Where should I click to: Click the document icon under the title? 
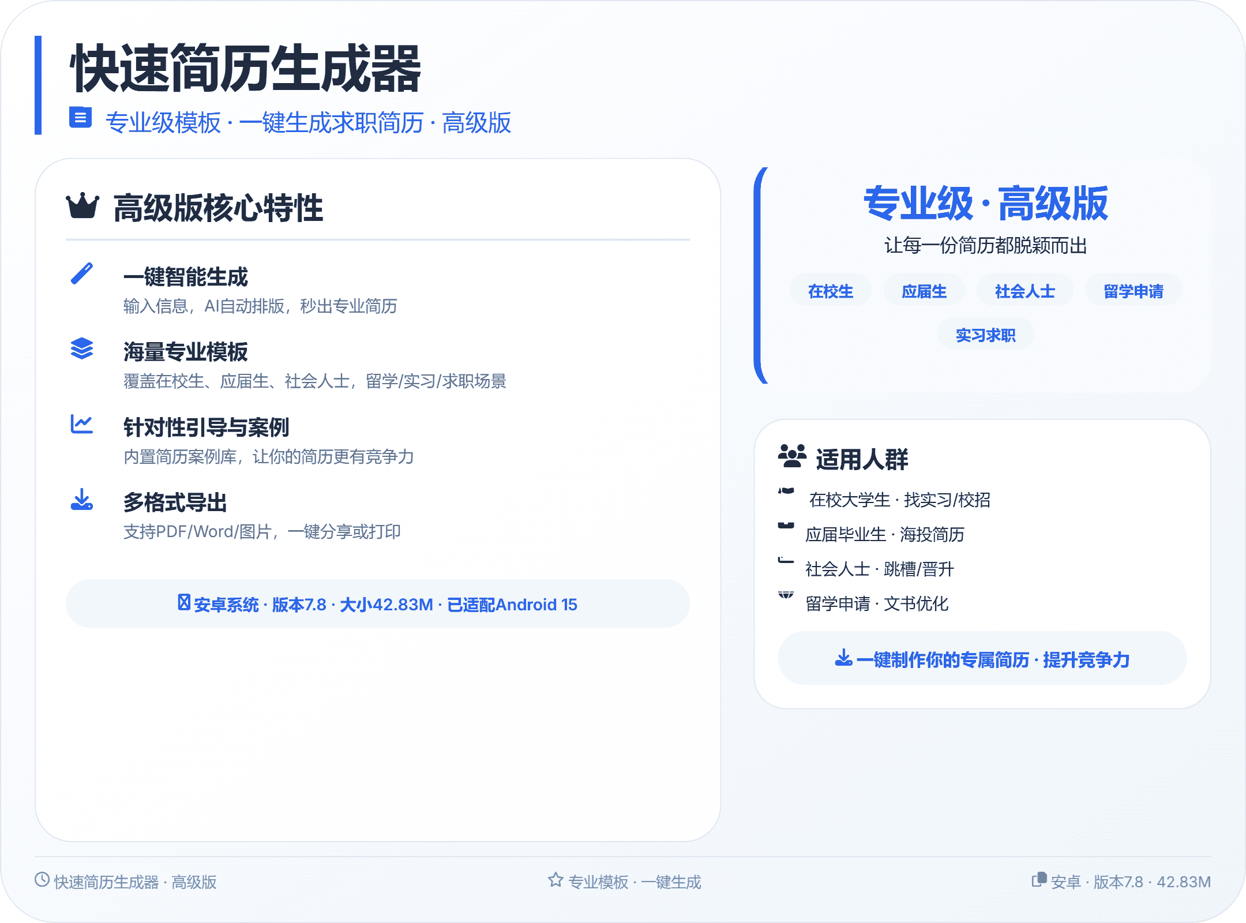(x=80, y=118)
